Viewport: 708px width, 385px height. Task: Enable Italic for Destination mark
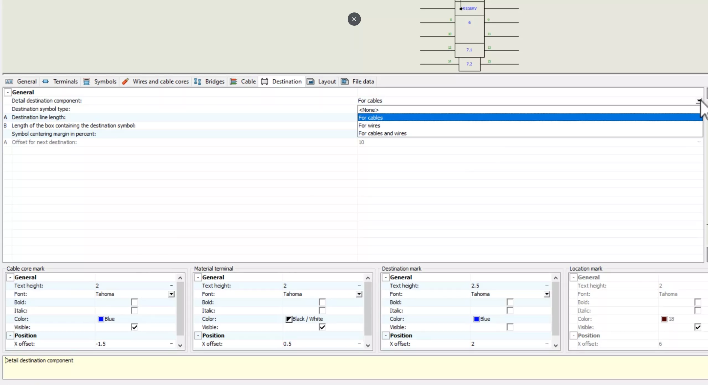[510, 310]
